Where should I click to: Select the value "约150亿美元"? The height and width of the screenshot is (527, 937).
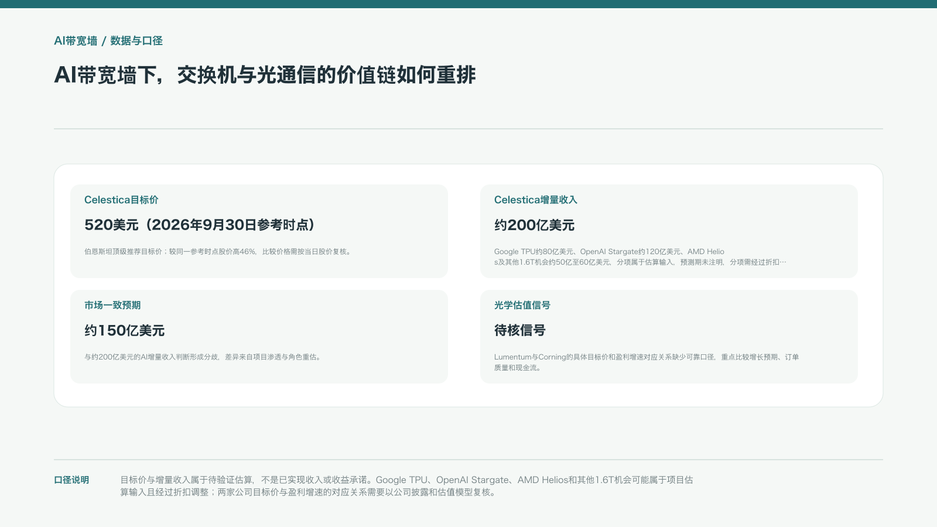(x=124, y=330)
